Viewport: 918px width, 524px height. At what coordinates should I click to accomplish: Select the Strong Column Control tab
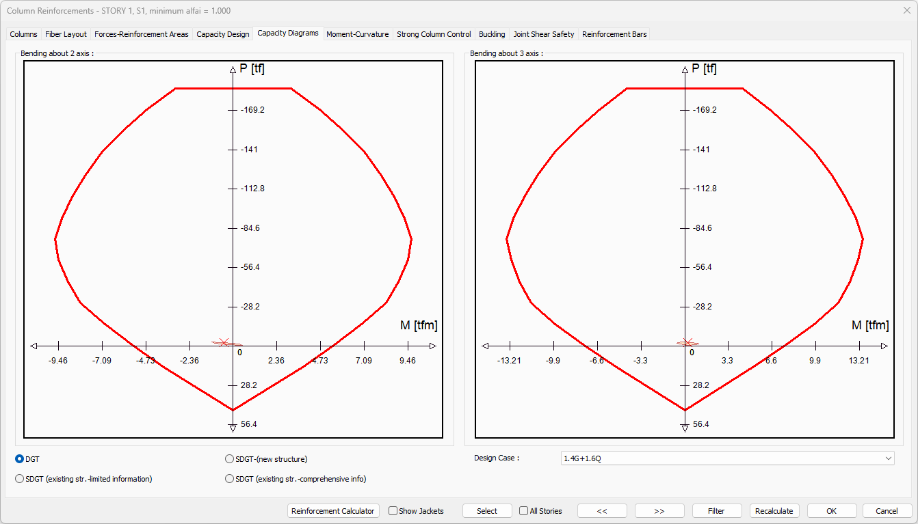(434, 34)
